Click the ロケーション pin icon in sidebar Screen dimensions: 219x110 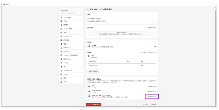click(62, 47)
